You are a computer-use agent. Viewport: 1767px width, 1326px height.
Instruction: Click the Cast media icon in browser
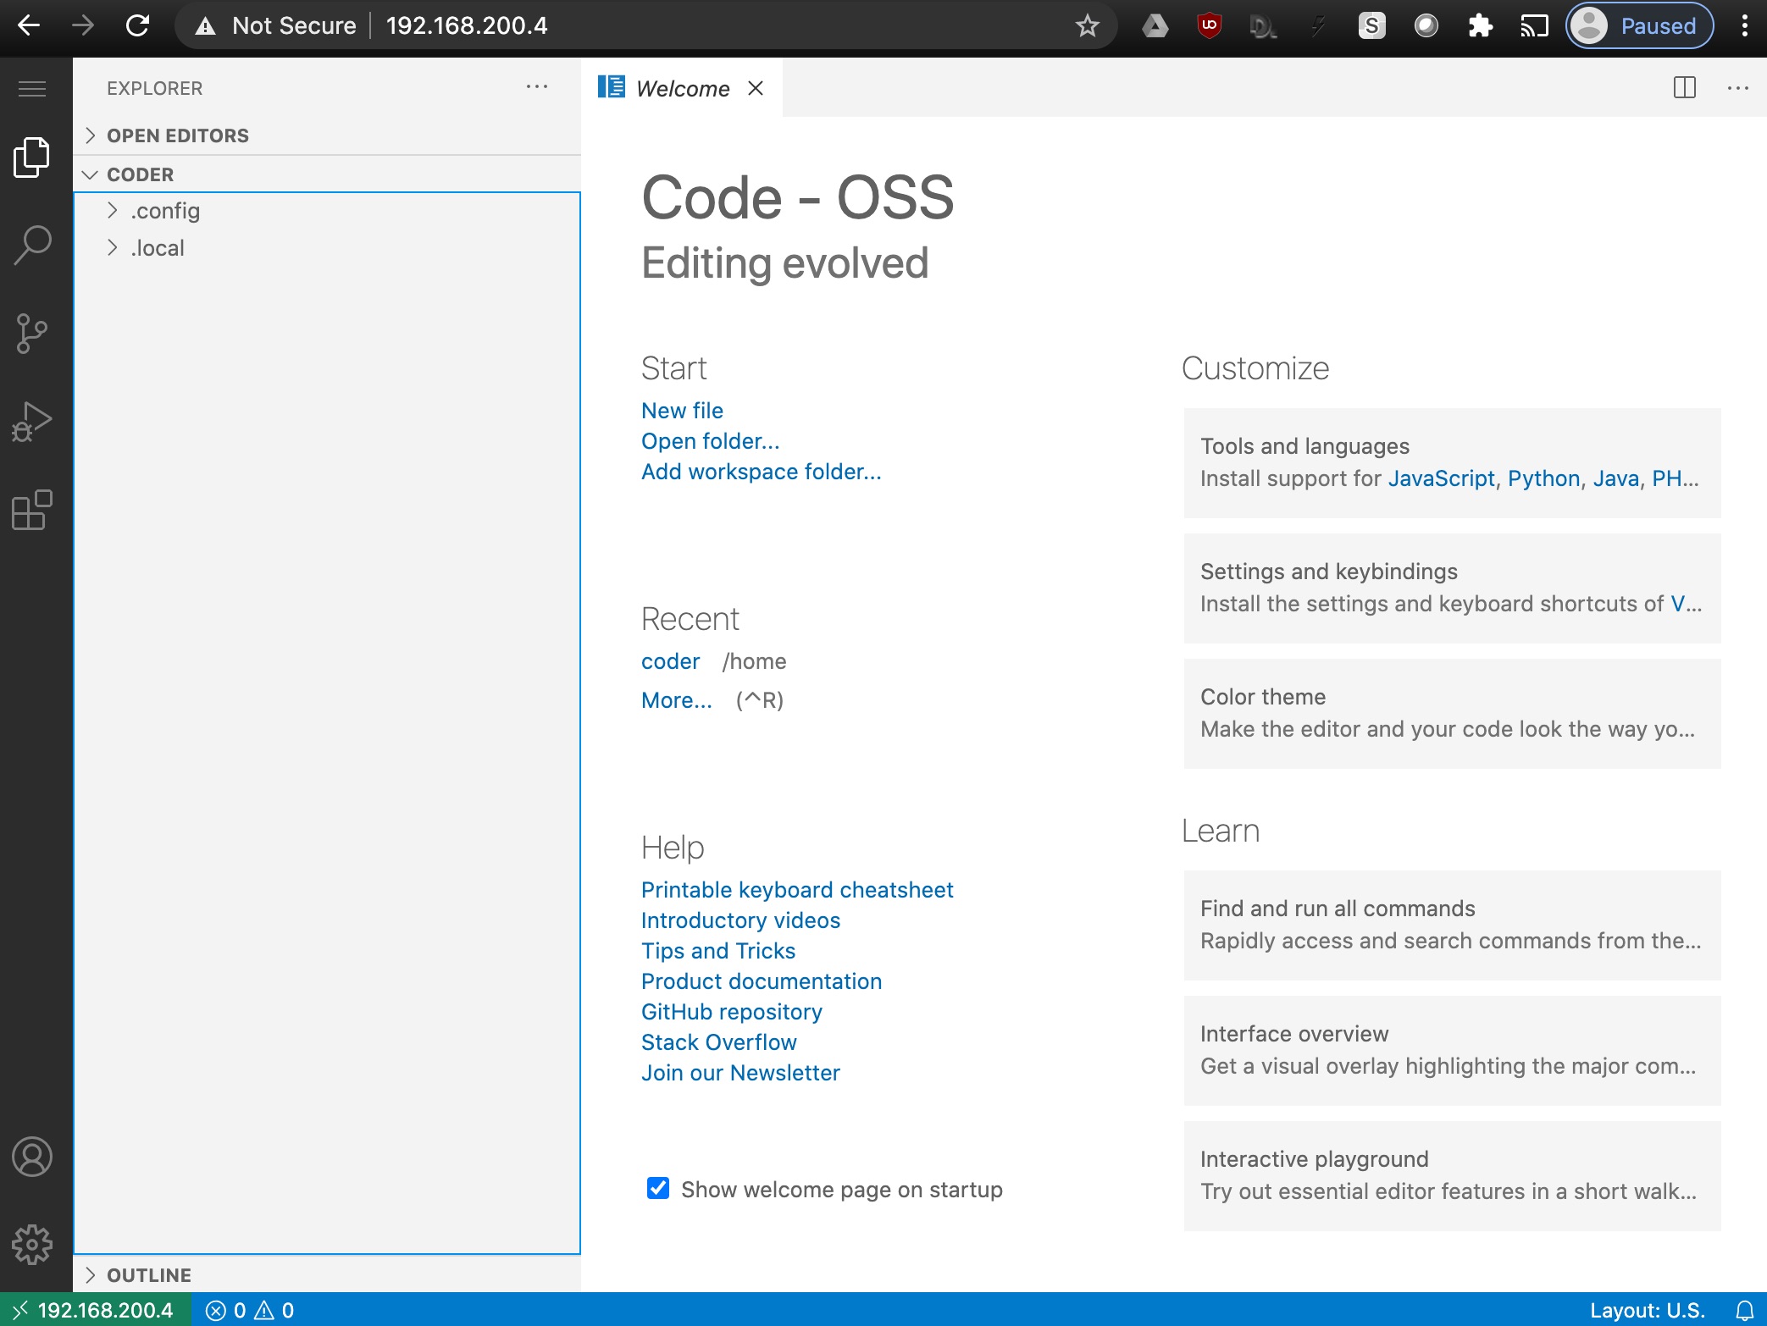point(1534,26)
